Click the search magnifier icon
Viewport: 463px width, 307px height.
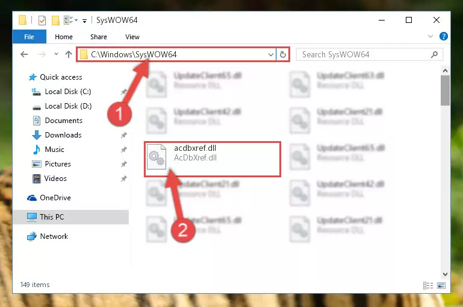(434, 54)
